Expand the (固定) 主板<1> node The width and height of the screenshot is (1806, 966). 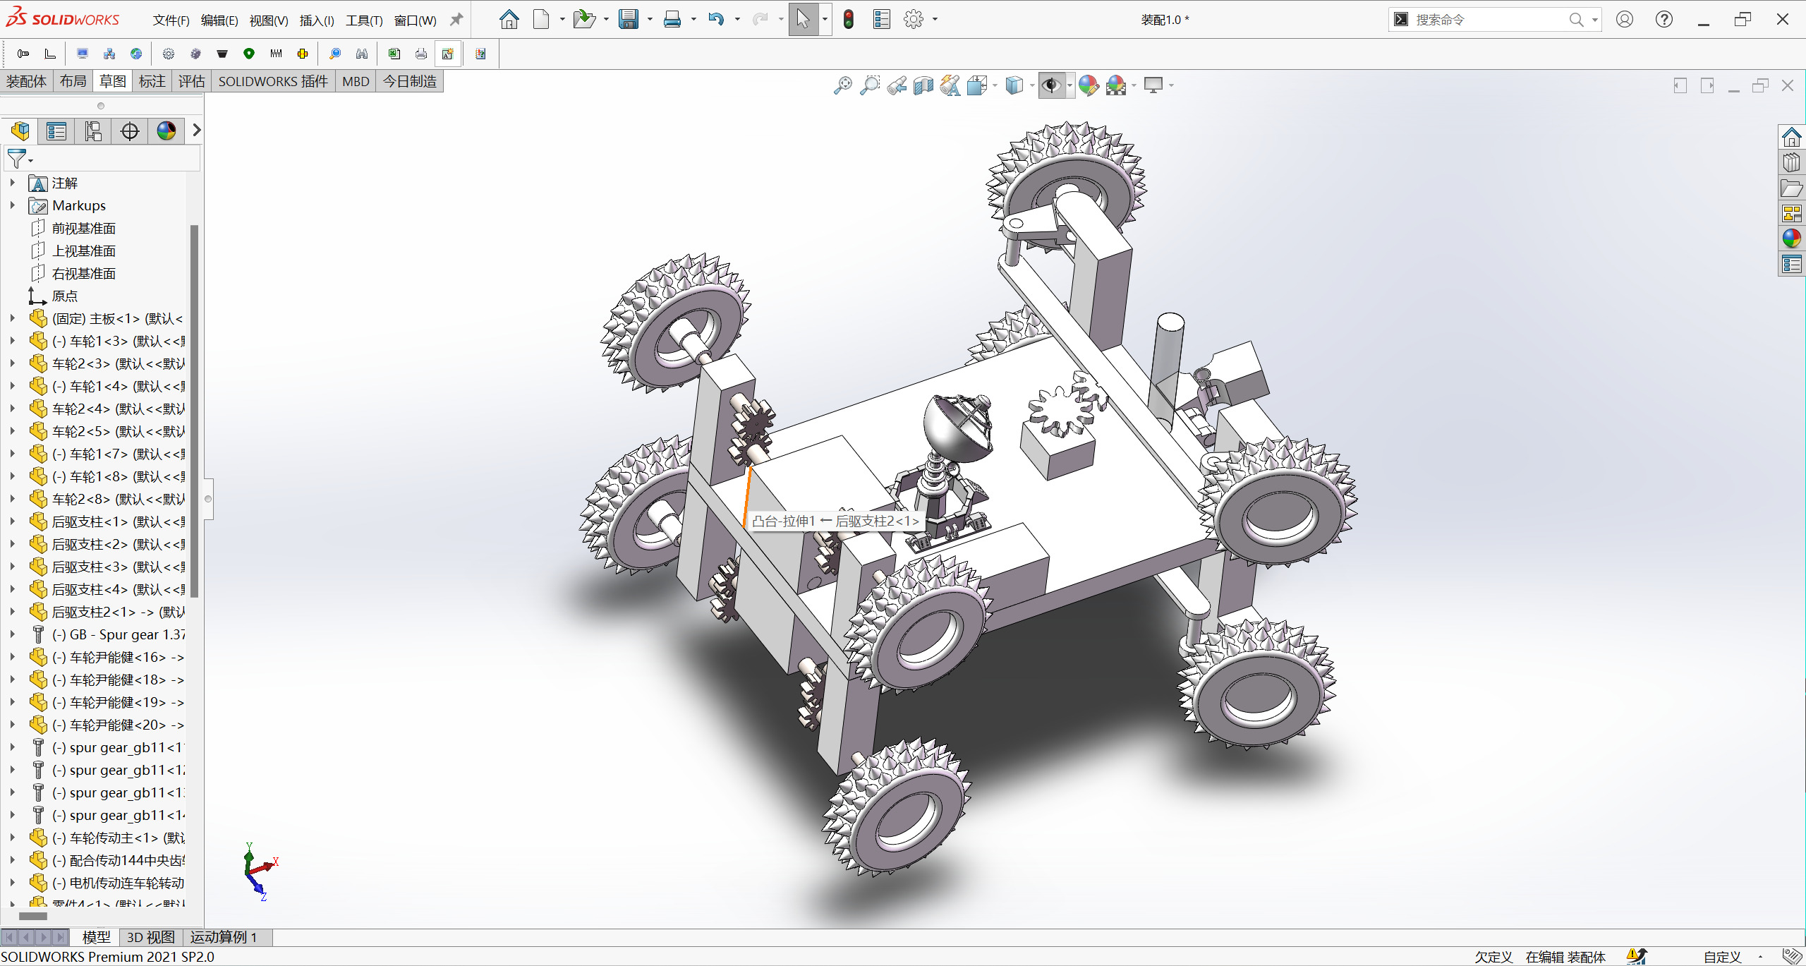12,318
